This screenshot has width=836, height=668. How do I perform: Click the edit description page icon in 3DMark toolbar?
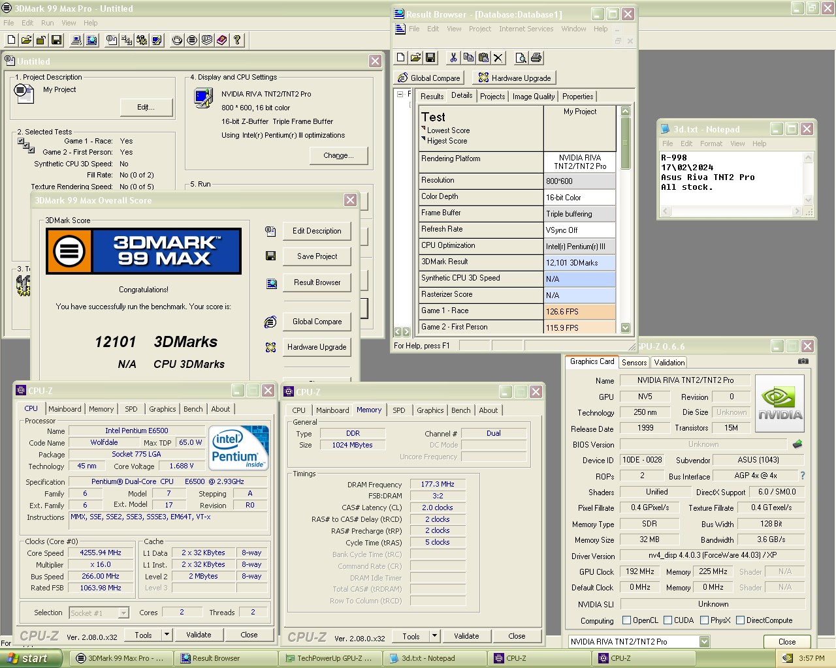pos(112,40)
